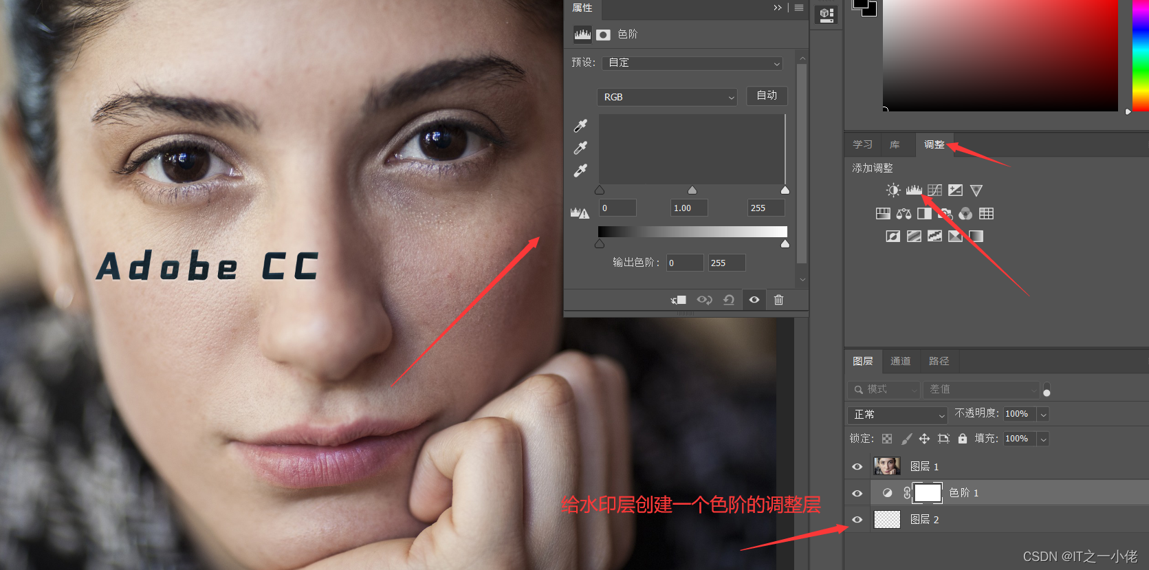This screenshot has width=1149, height=570.
Task: Select the 调整 tab
Action: 934,145
